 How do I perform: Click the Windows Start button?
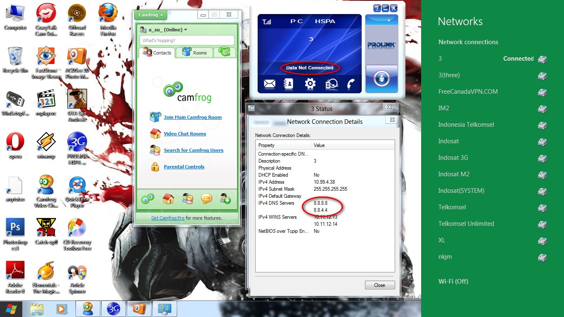(11, 309)
